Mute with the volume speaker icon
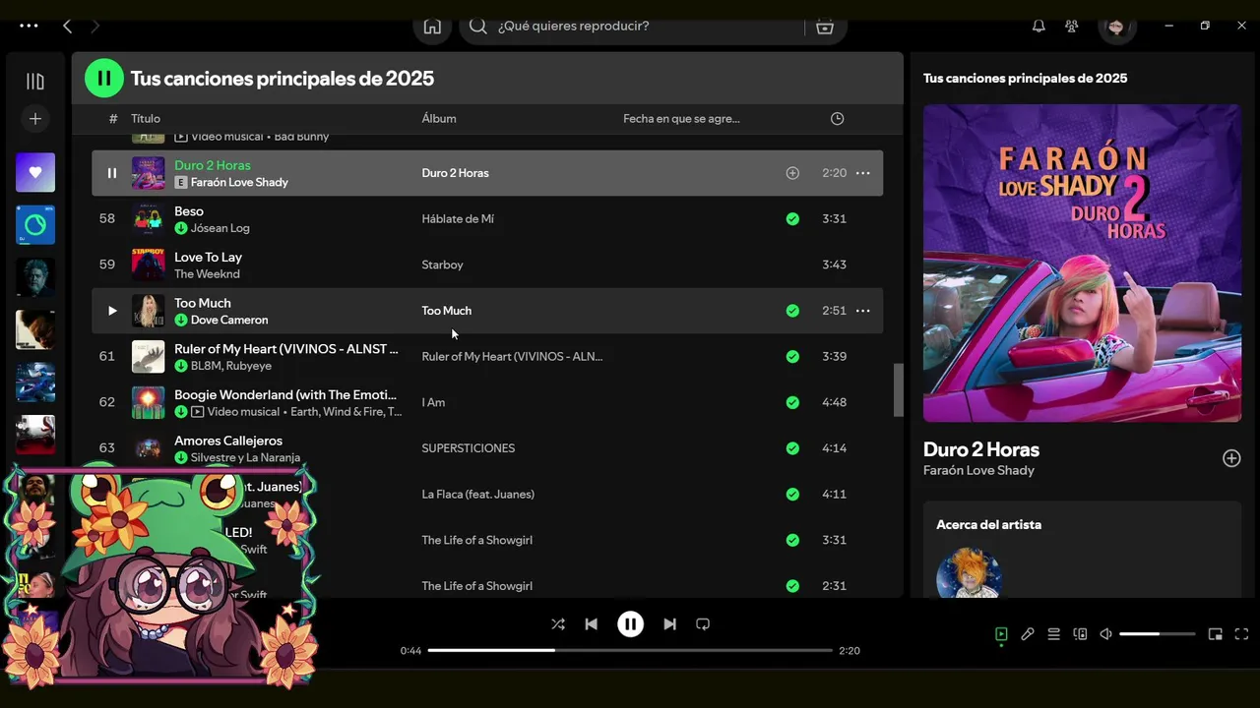This screenshot has height=708, width=1260. pos(1105,634)
